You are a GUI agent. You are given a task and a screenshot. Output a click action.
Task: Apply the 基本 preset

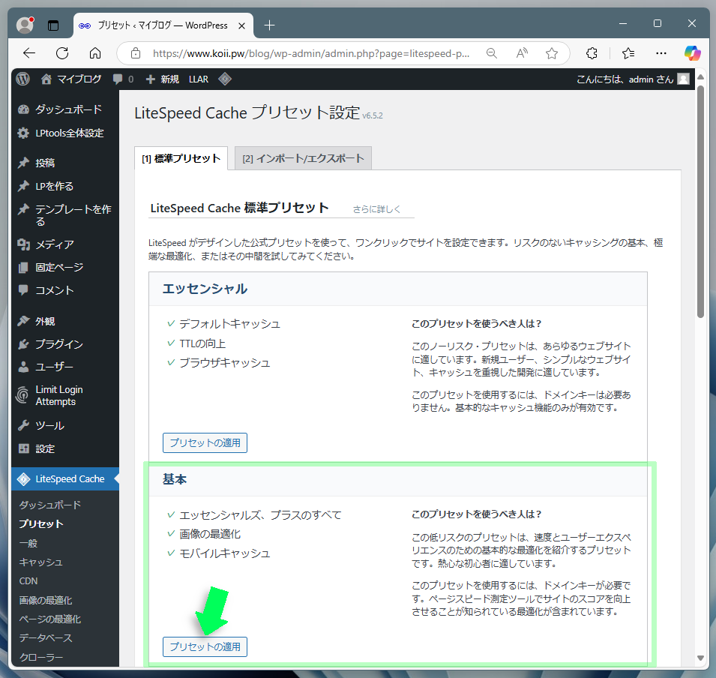(205, 647)
